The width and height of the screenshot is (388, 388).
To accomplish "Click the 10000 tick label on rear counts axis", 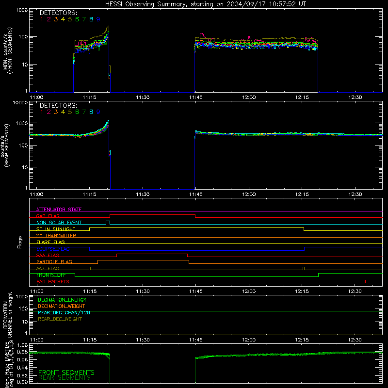I will pos(20,102).
